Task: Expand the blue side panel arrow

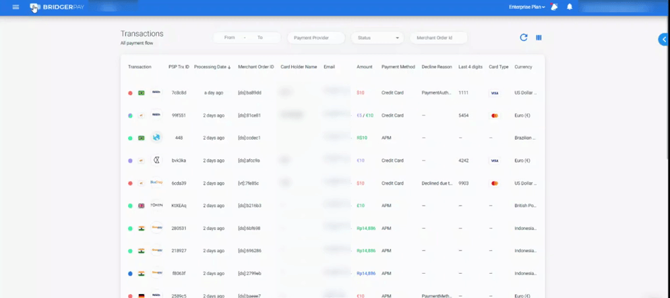Action: point(664,39)
